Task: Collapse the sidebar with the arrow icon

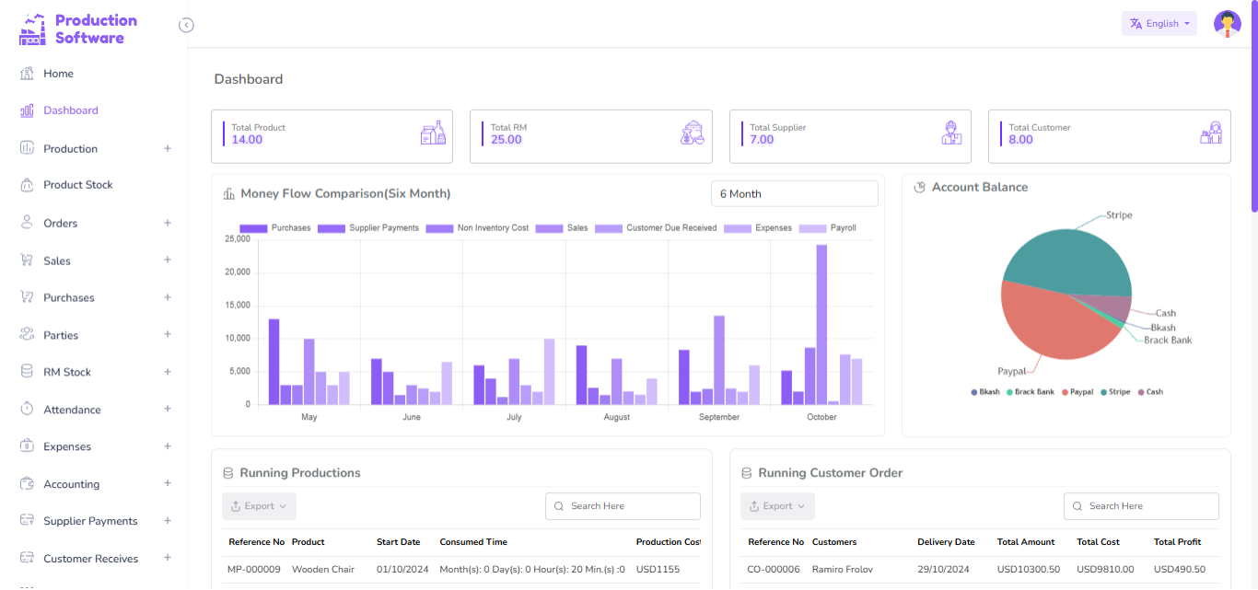Action: 186,25
